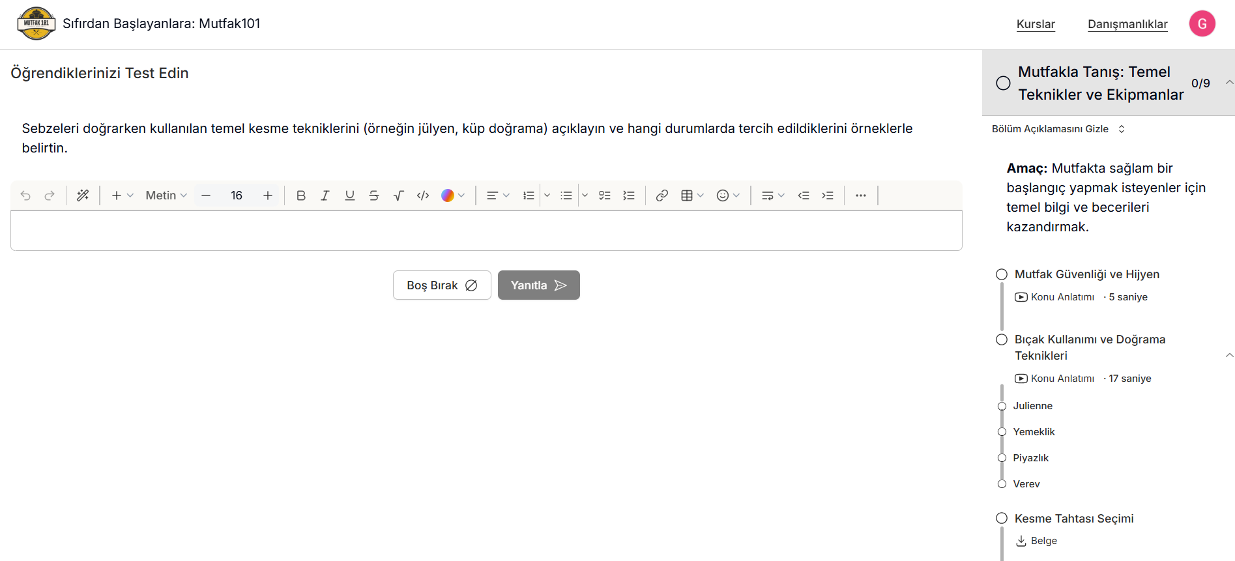Open bulleted list style options arrow
Viewport: 1235px width, 561px height.
tap(585, 195)
